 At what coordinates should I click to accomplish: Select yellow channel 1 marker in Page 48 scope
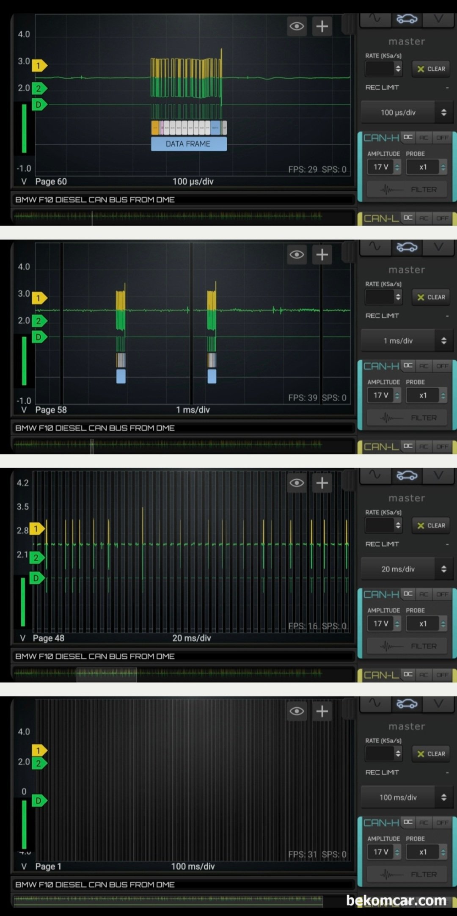pos(36,529)
